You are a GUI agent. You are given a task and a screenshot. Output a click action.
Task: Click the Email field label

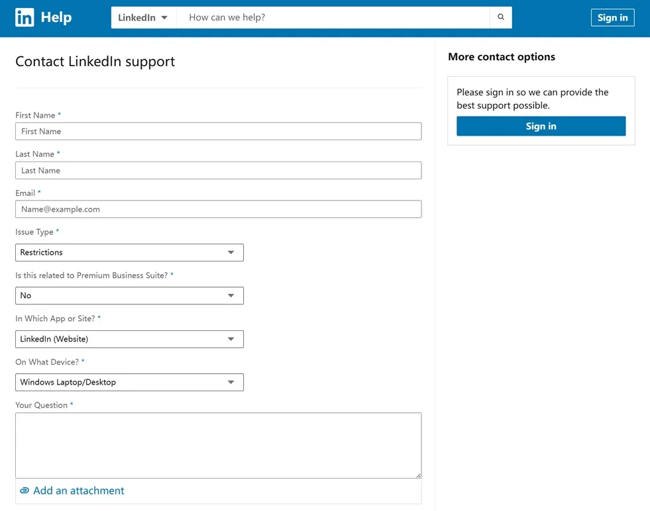(x=25, y=193)
